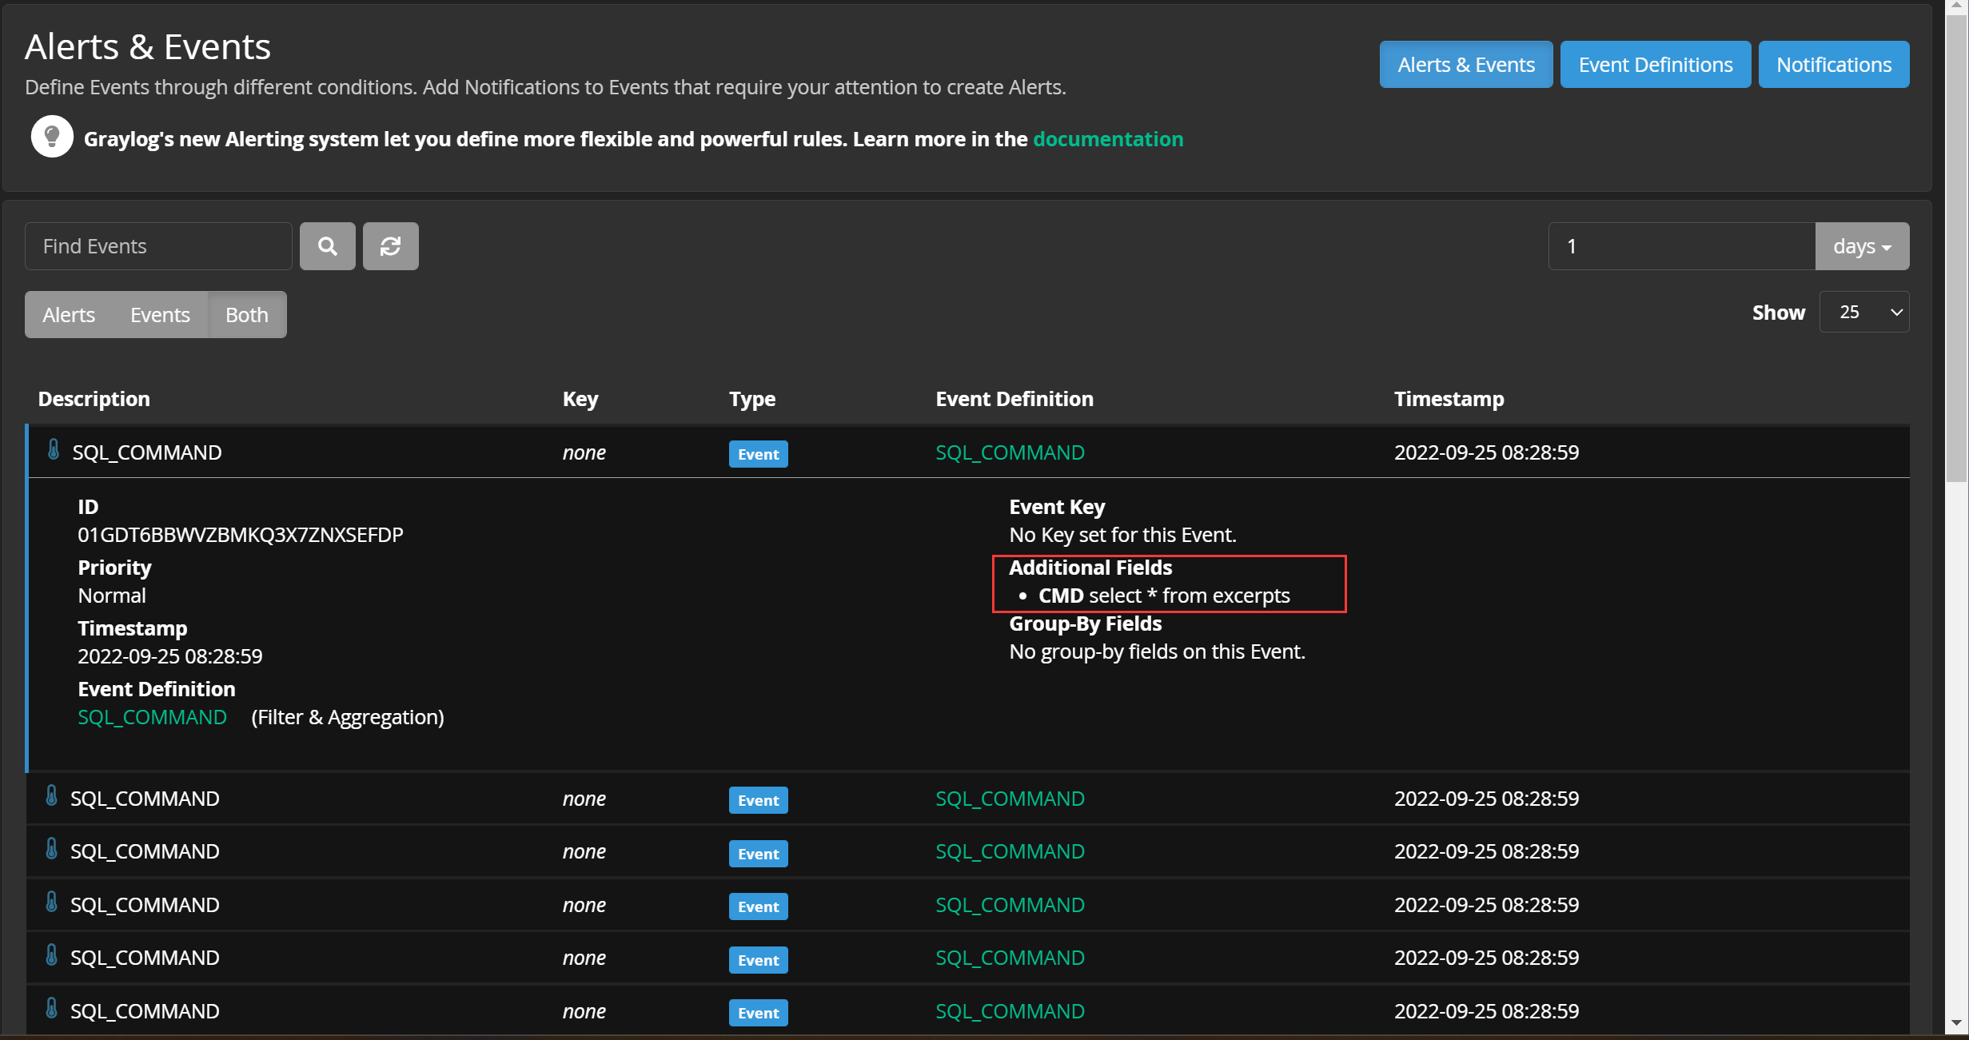This screenshot has width=1969, height=1040.
Task: Open the Event Definitions page
Action: [1655, 64]
